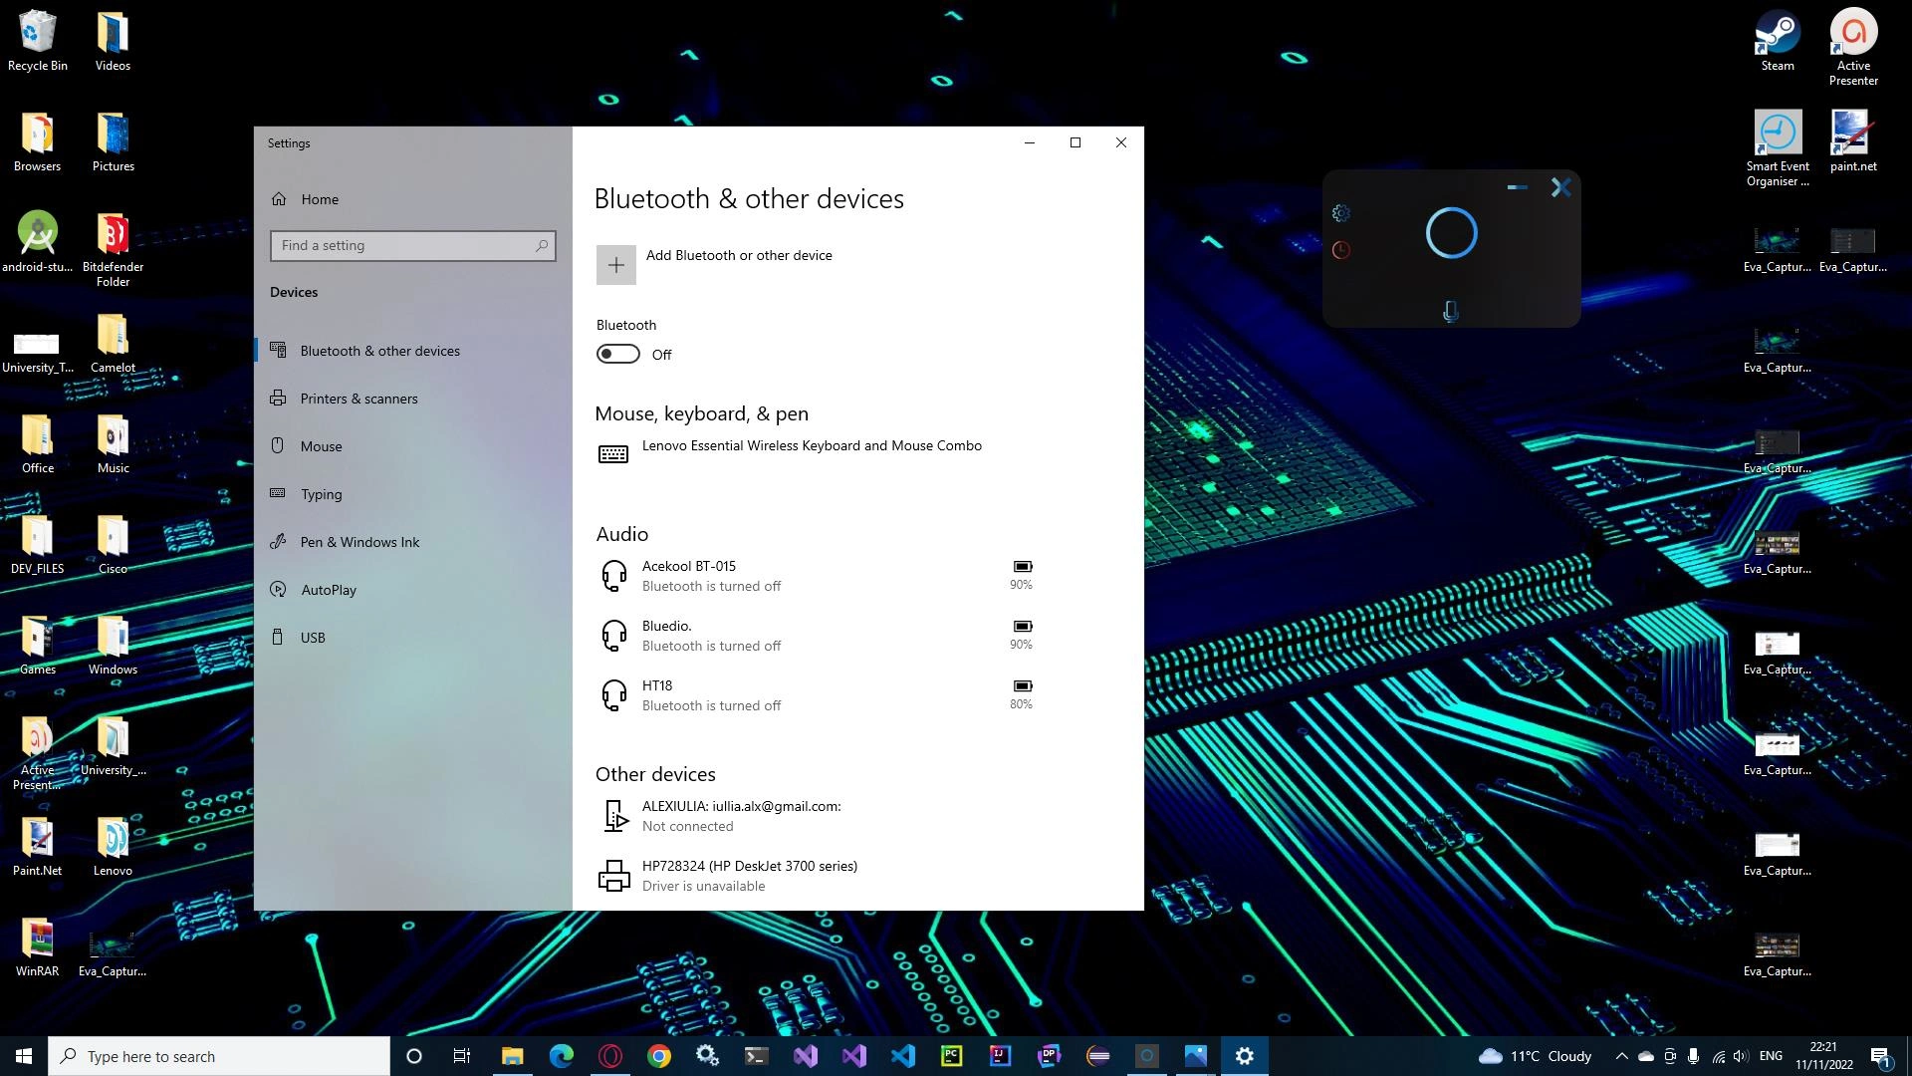Screen dimensions: 1912x1076
Task: Launch Eclipse from the taskbar
Action: coord(1098,1056)
